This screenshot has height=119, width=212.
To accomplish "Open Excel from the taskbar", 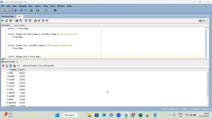I will point(140,115).
